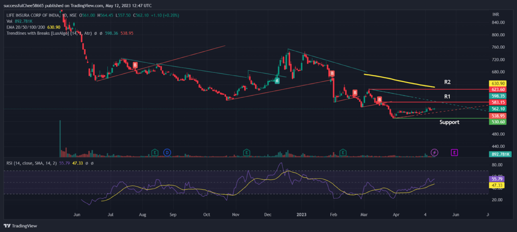Screen dimensions: 517x232
Task: Click the green earnings E icon in November
Action: coord(246,152)
